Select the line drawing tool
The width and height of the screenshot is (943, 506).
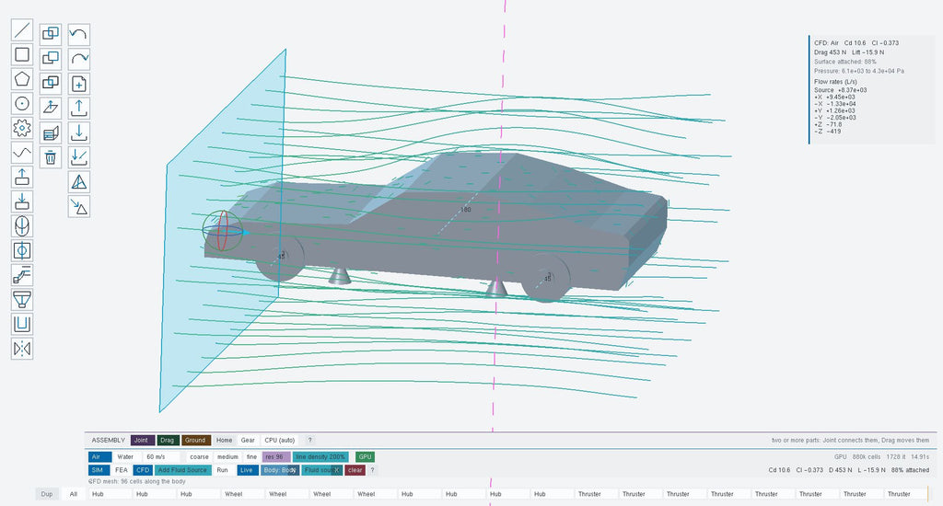22,30
